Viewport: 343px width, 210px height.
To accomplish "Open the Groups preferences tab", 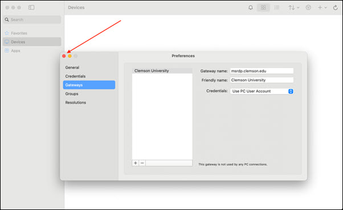I will point(89,94).
